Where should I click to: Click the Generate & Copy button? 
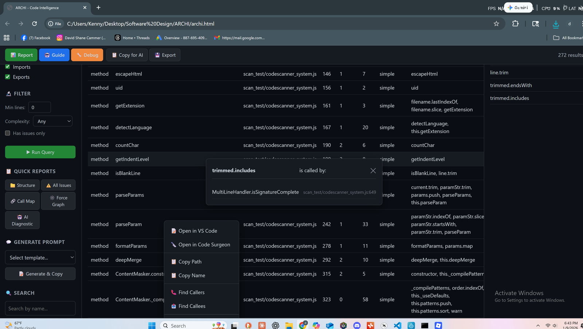pos(40,274)
